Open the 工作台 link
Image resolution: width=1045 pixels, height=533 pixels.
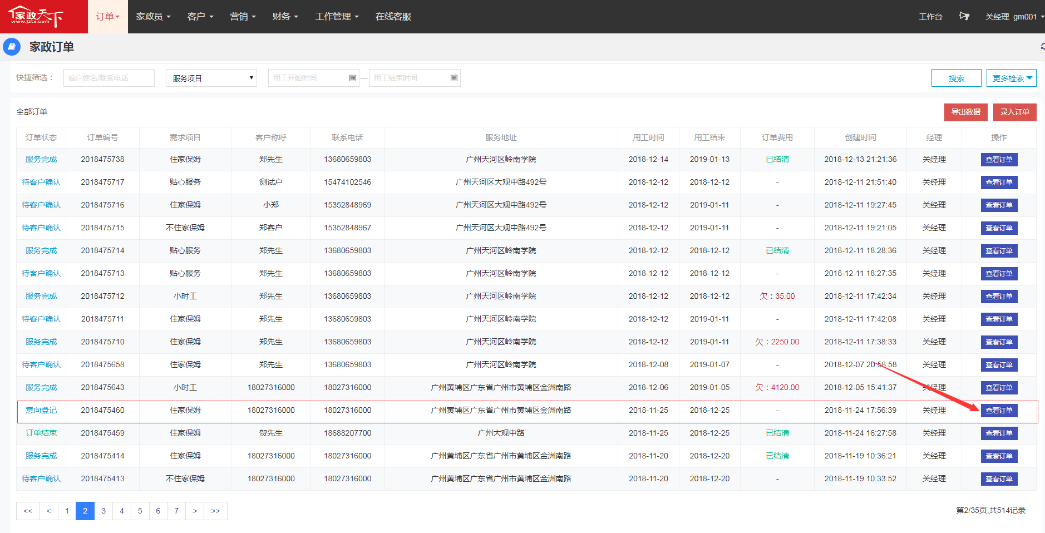tap(930, 17)
